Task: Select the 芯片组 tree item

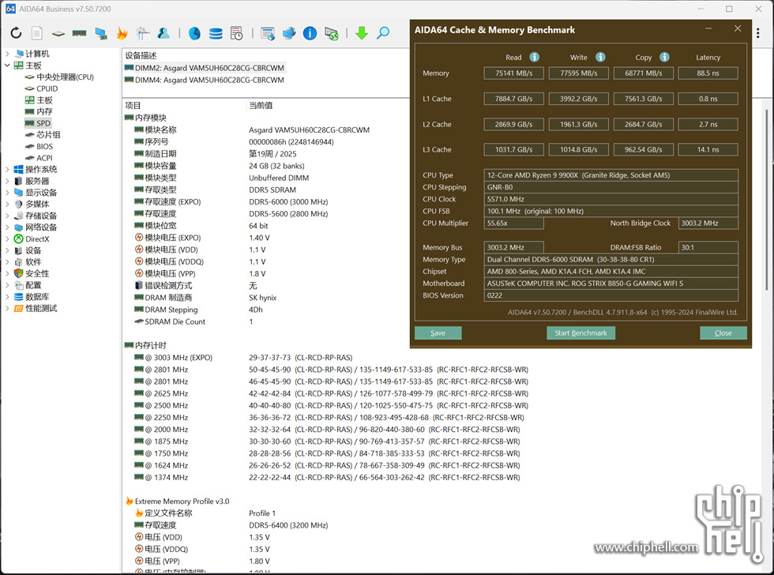Action: pyautogui.click(x=48, y=135)
